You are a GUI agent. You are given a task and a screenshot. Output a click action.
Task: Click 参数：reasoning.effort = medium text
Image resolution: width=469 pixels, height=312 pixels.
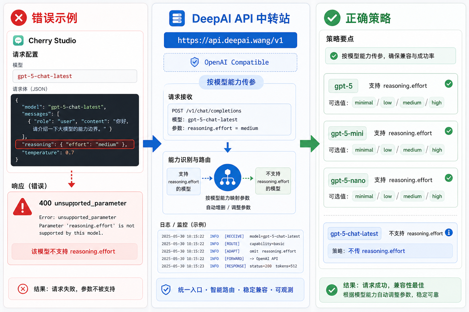tap(215, 128)
